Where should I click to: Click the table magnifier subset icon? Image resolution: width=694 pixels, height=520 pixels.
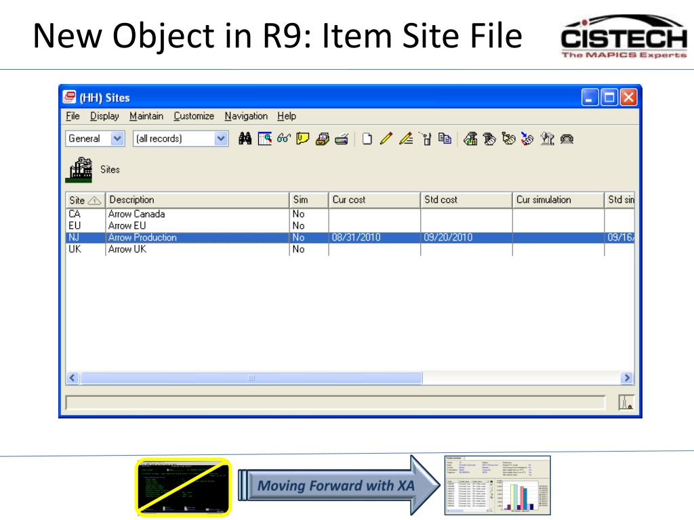point(265,139)
